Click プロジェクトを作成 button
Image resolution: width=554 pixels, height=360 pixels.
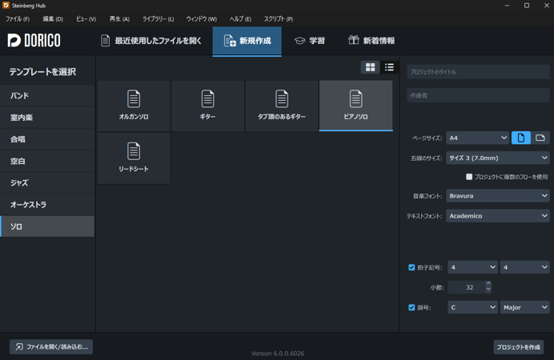518,347
